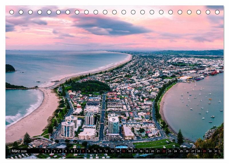Select day 5 in the calendar strip
Screen dimensions: 229x164
coord(66,151)
